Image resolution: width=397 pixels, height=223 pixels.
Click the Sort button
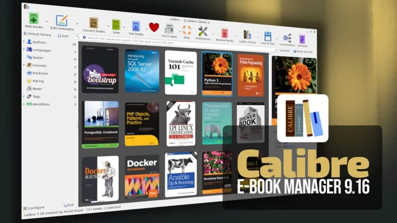point(63,36)
